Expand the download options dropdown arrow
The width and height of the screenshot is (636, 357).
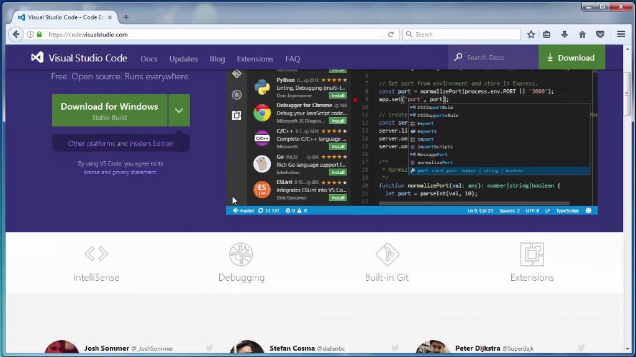(x=179, y=110)
